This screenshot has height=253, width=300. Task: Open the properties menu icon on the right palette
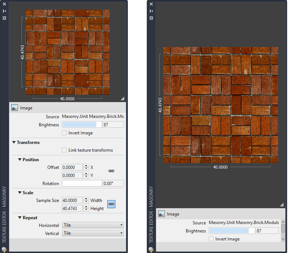pos(151,18)
